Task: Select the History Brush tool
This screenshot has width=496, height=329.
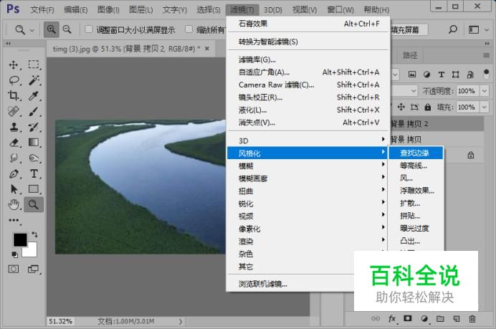Action: 34,127
